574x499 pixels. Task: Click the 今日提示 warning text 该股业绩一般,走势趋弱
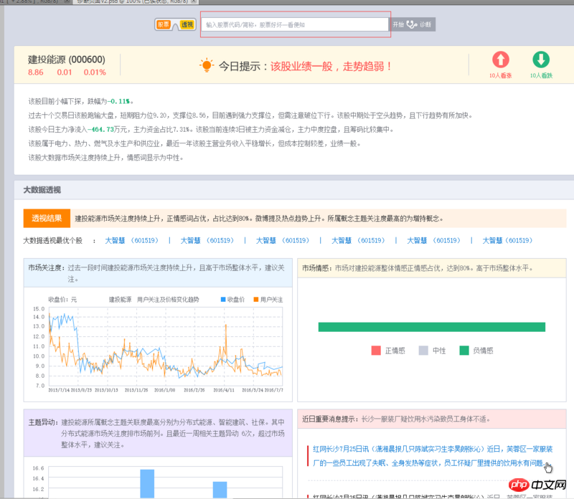click(x=331, y=66)
